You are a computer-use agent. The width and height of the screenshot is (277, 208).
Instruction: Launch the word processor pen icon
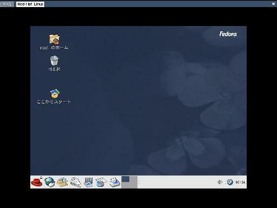point(75,182)
